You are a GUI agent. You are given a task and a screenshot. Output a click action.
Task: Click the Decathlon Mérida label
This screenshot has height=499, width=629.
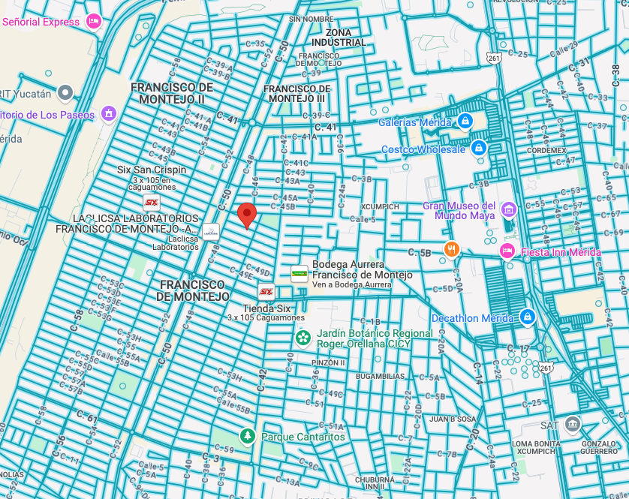pos(473,318)
